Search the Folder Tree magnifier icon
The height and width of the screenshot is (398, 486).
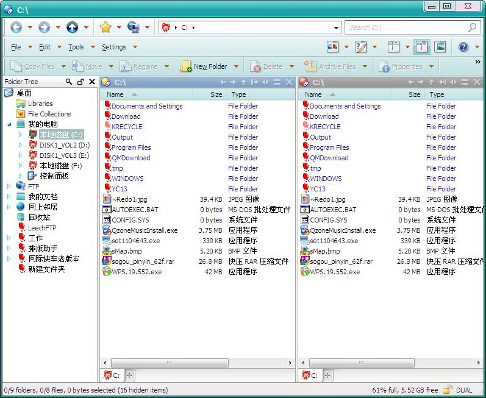69,82
